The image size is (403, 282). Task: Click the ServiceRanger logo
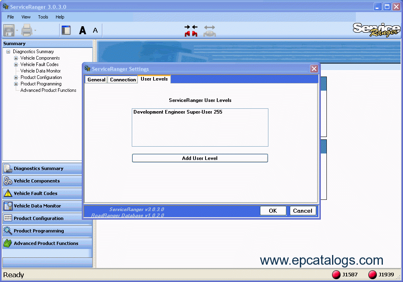coord(376,30)
